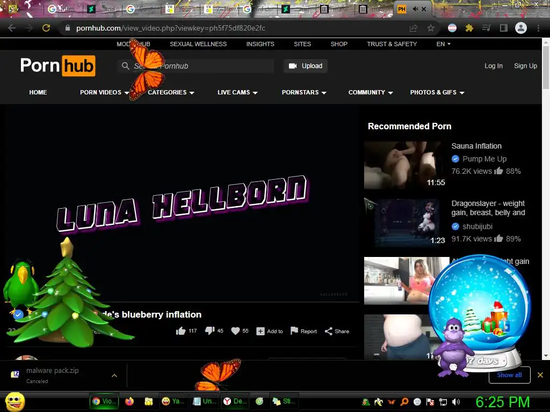
Task: Open the Chrome profile avatar
Action: coord(521,28)
